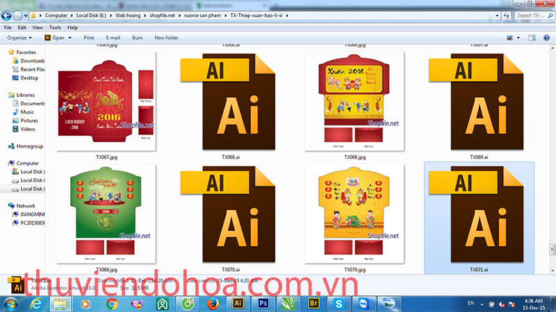Screen dimensions: 556x312
Task: Open the TX068.ai Illustrator file icon
Action: (x=228, y=101)
